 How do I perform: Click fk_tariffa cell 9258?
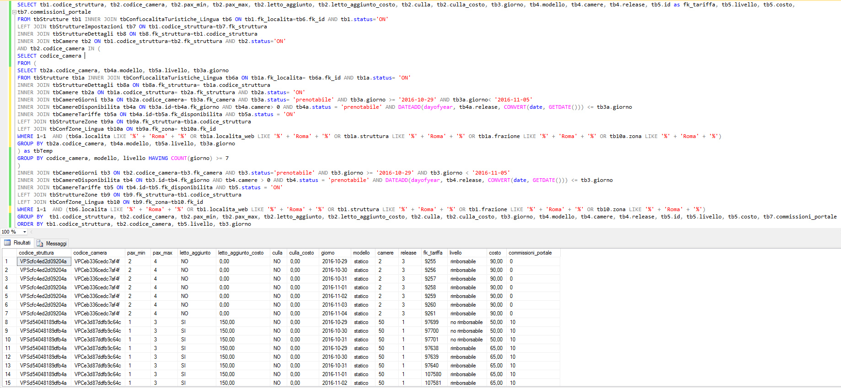(434, 287)
